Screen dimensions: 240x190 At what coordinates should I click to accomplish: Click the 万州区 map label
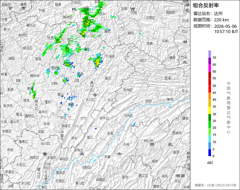pos(128,116)
